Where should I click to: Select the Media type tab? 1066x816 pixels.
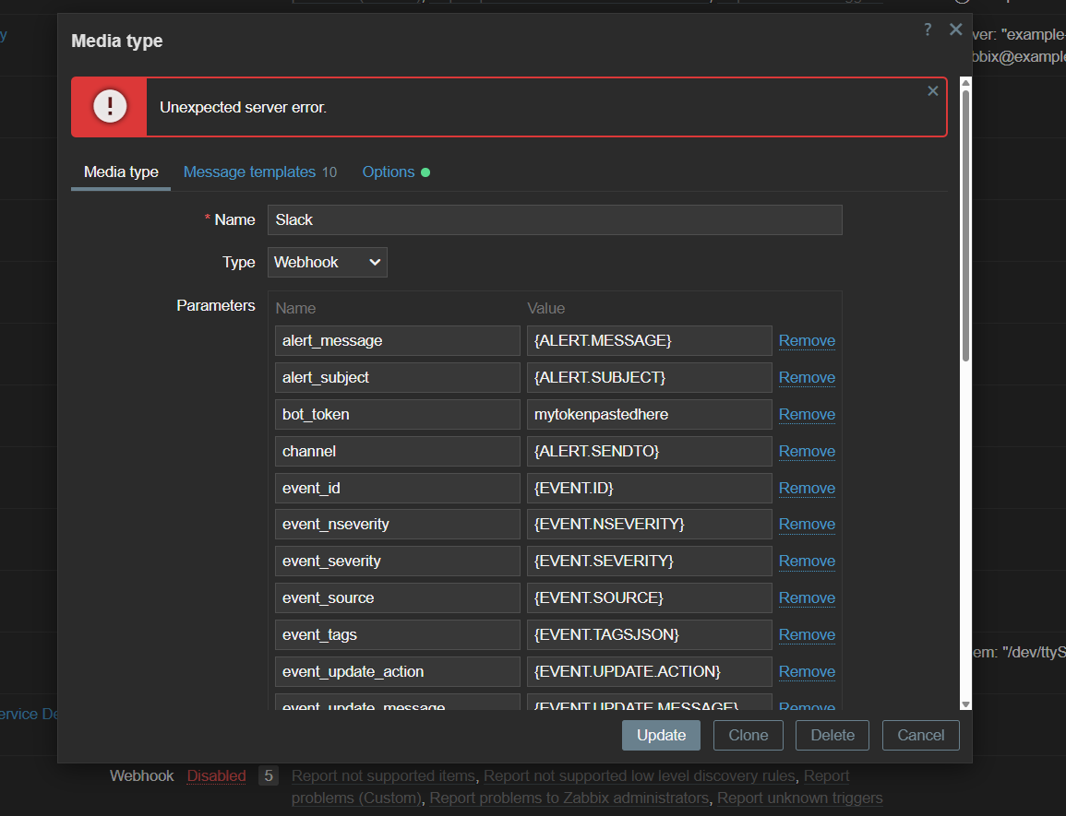coord(121,172)
